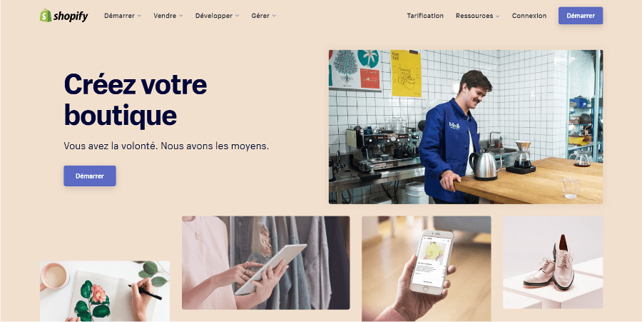Click the Shopify shopping bag logo icon
Viewport: 642px width, 322px height.
tap(46, 16)
